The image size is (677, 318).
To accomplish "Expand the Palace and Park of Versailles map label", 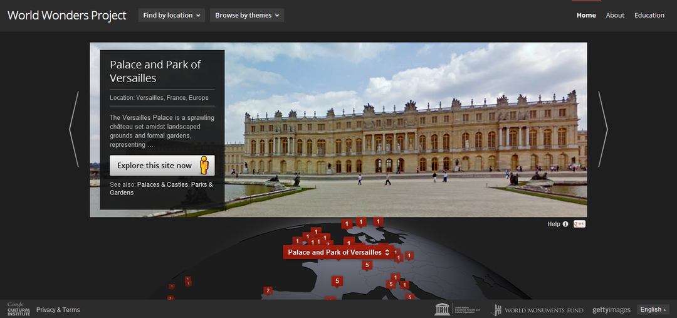I will tap(338, 252).
